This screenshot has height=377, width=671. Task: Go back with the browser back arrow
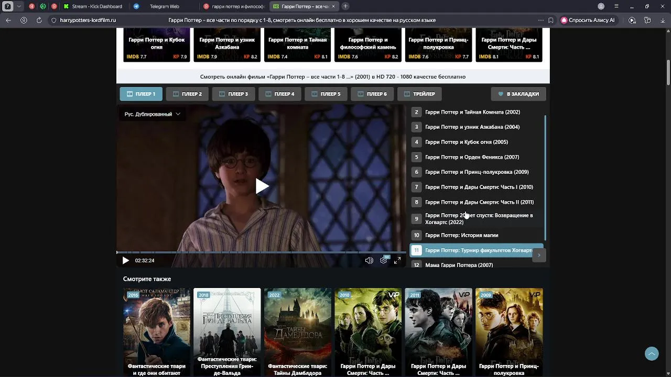pyautogui.click(x=8, y=20)
